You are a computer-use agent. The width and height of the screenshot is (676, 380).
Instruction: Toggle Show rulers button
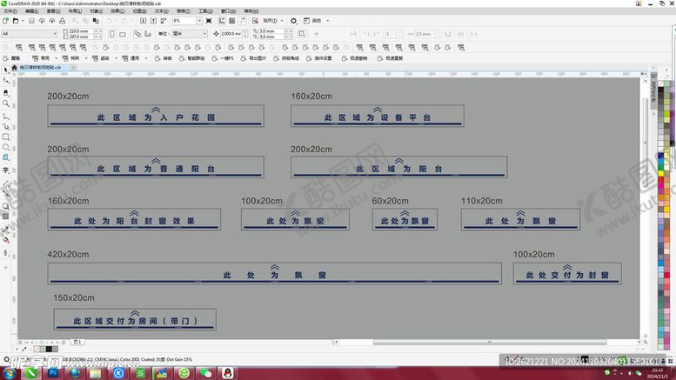click(222, 21)
